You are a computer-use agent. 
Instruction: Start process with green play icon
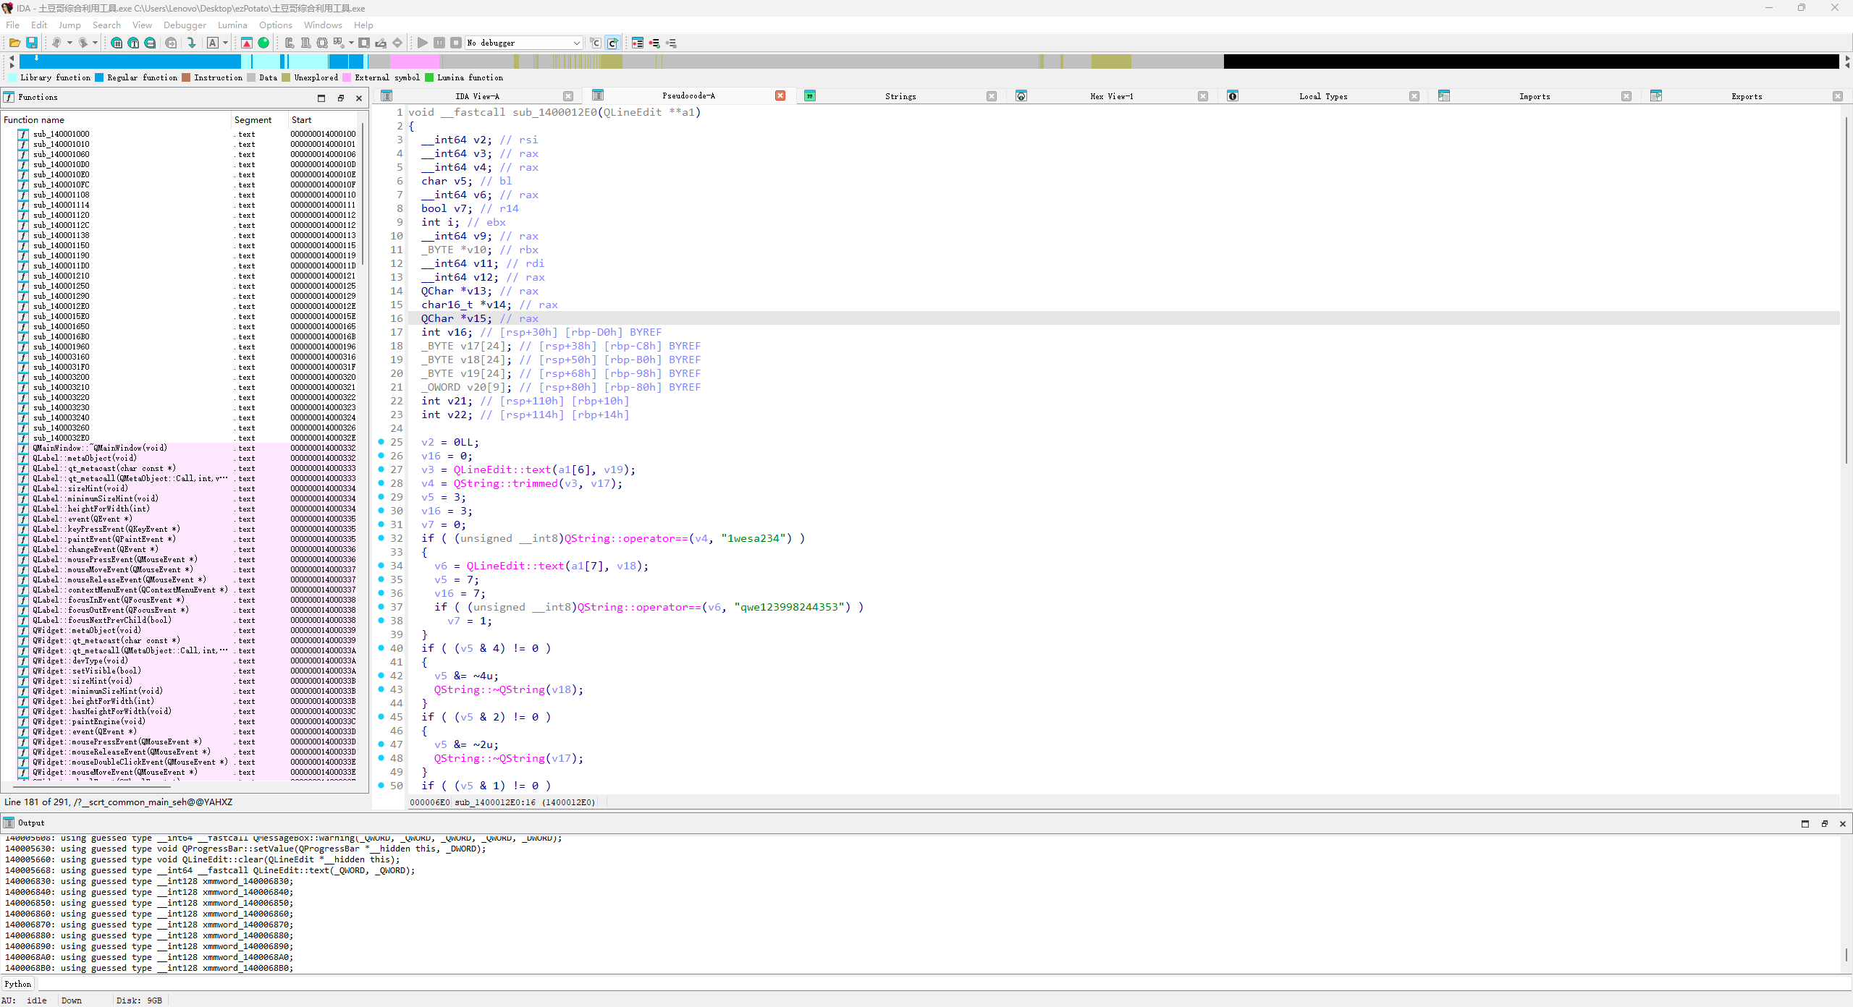423,43
